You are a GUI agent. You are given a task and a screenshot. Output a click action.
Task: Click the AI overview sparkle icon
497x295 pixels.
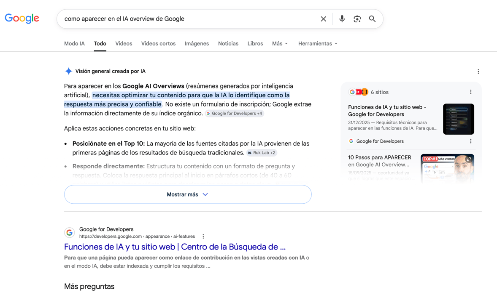click(68, 71)
